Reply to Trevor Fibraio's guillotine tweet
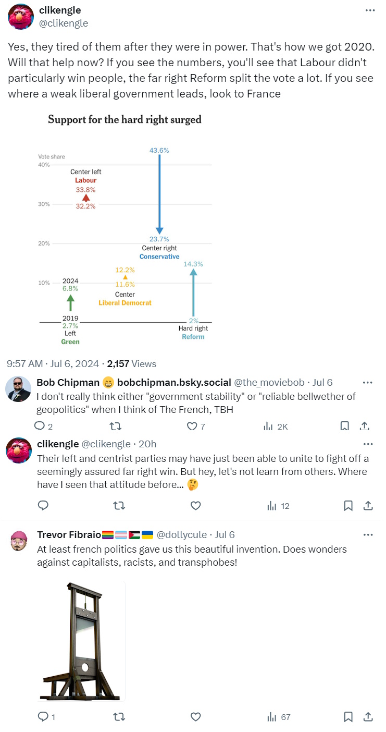Screen dimensions: 386x732 pyautogui.click(x=43, y=717)
